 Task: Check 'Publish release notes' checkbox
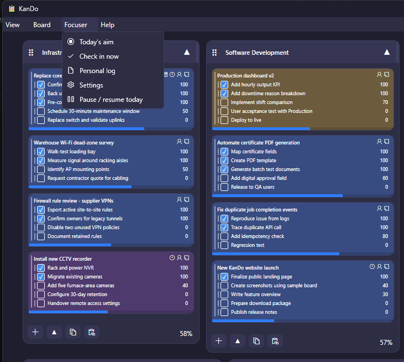224,312
